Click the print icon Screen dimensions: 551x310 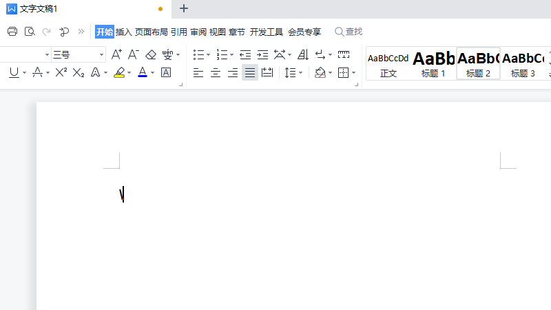coord(12,32)
